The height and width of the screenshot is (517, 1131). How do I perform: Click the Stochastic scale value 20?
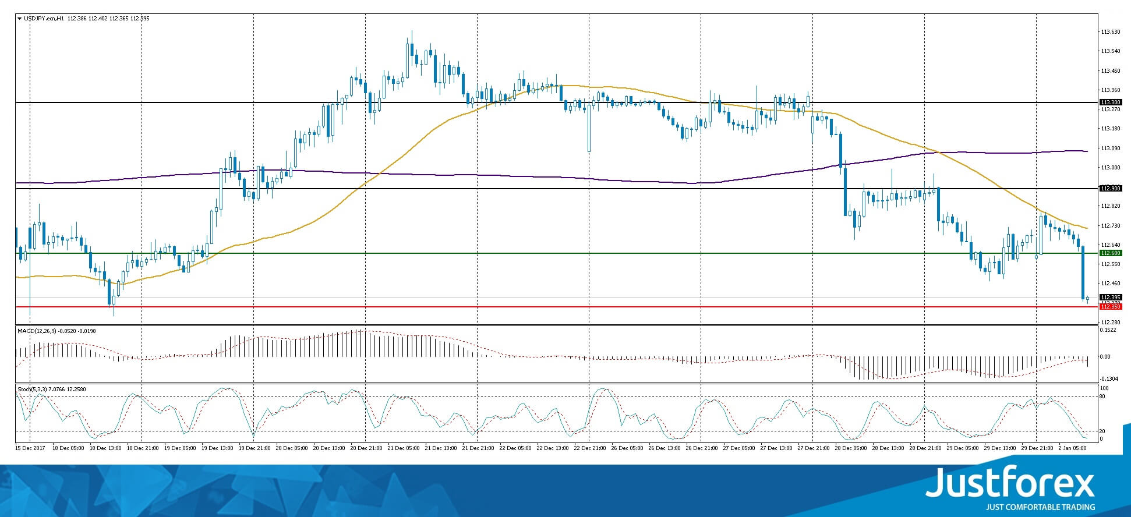pyautogui.click(x=1102, y=431)
